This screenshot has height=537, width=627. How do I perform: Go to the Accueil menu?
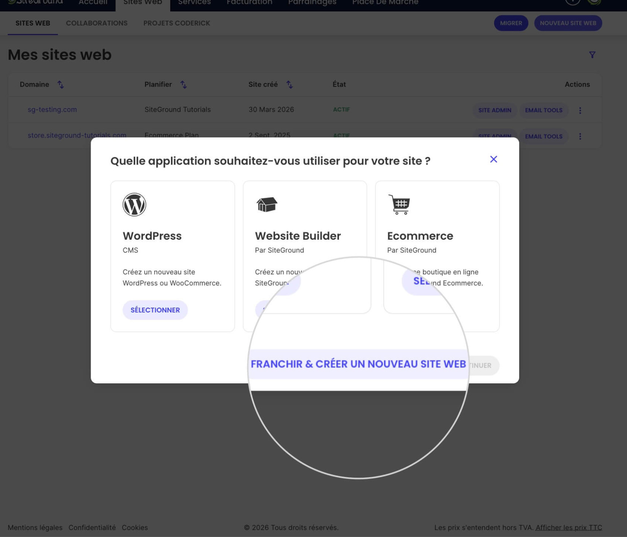pos(93,2)
